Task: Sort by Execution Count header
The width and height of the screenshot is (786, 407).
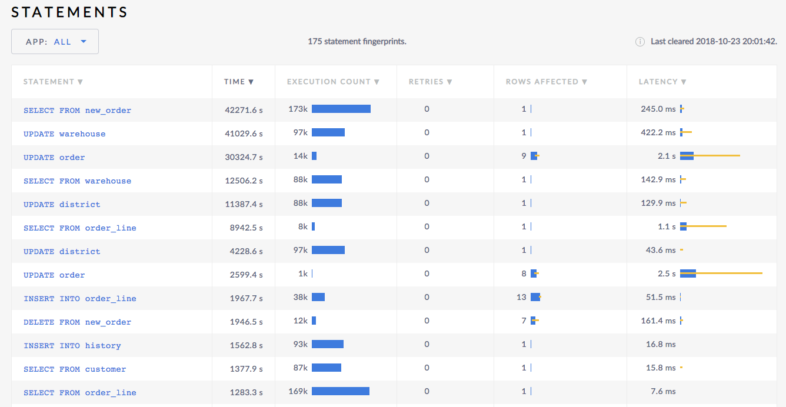Action: pyautogui.click(x=333, y=82)
